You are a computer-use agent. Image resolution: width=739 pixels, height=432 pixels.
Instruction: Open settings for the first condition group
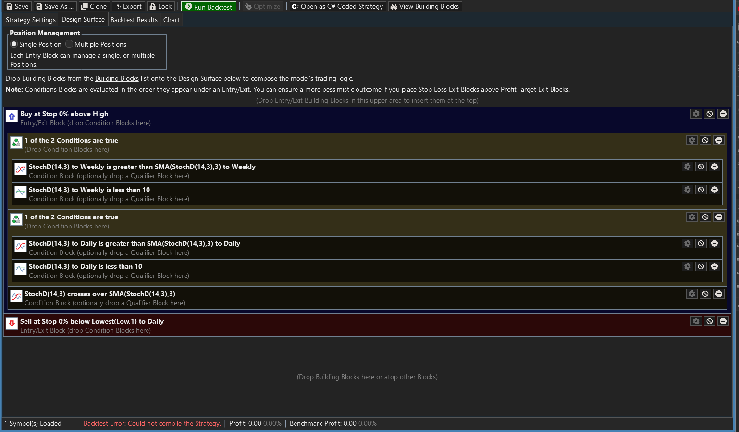click(x=691, y=140)
